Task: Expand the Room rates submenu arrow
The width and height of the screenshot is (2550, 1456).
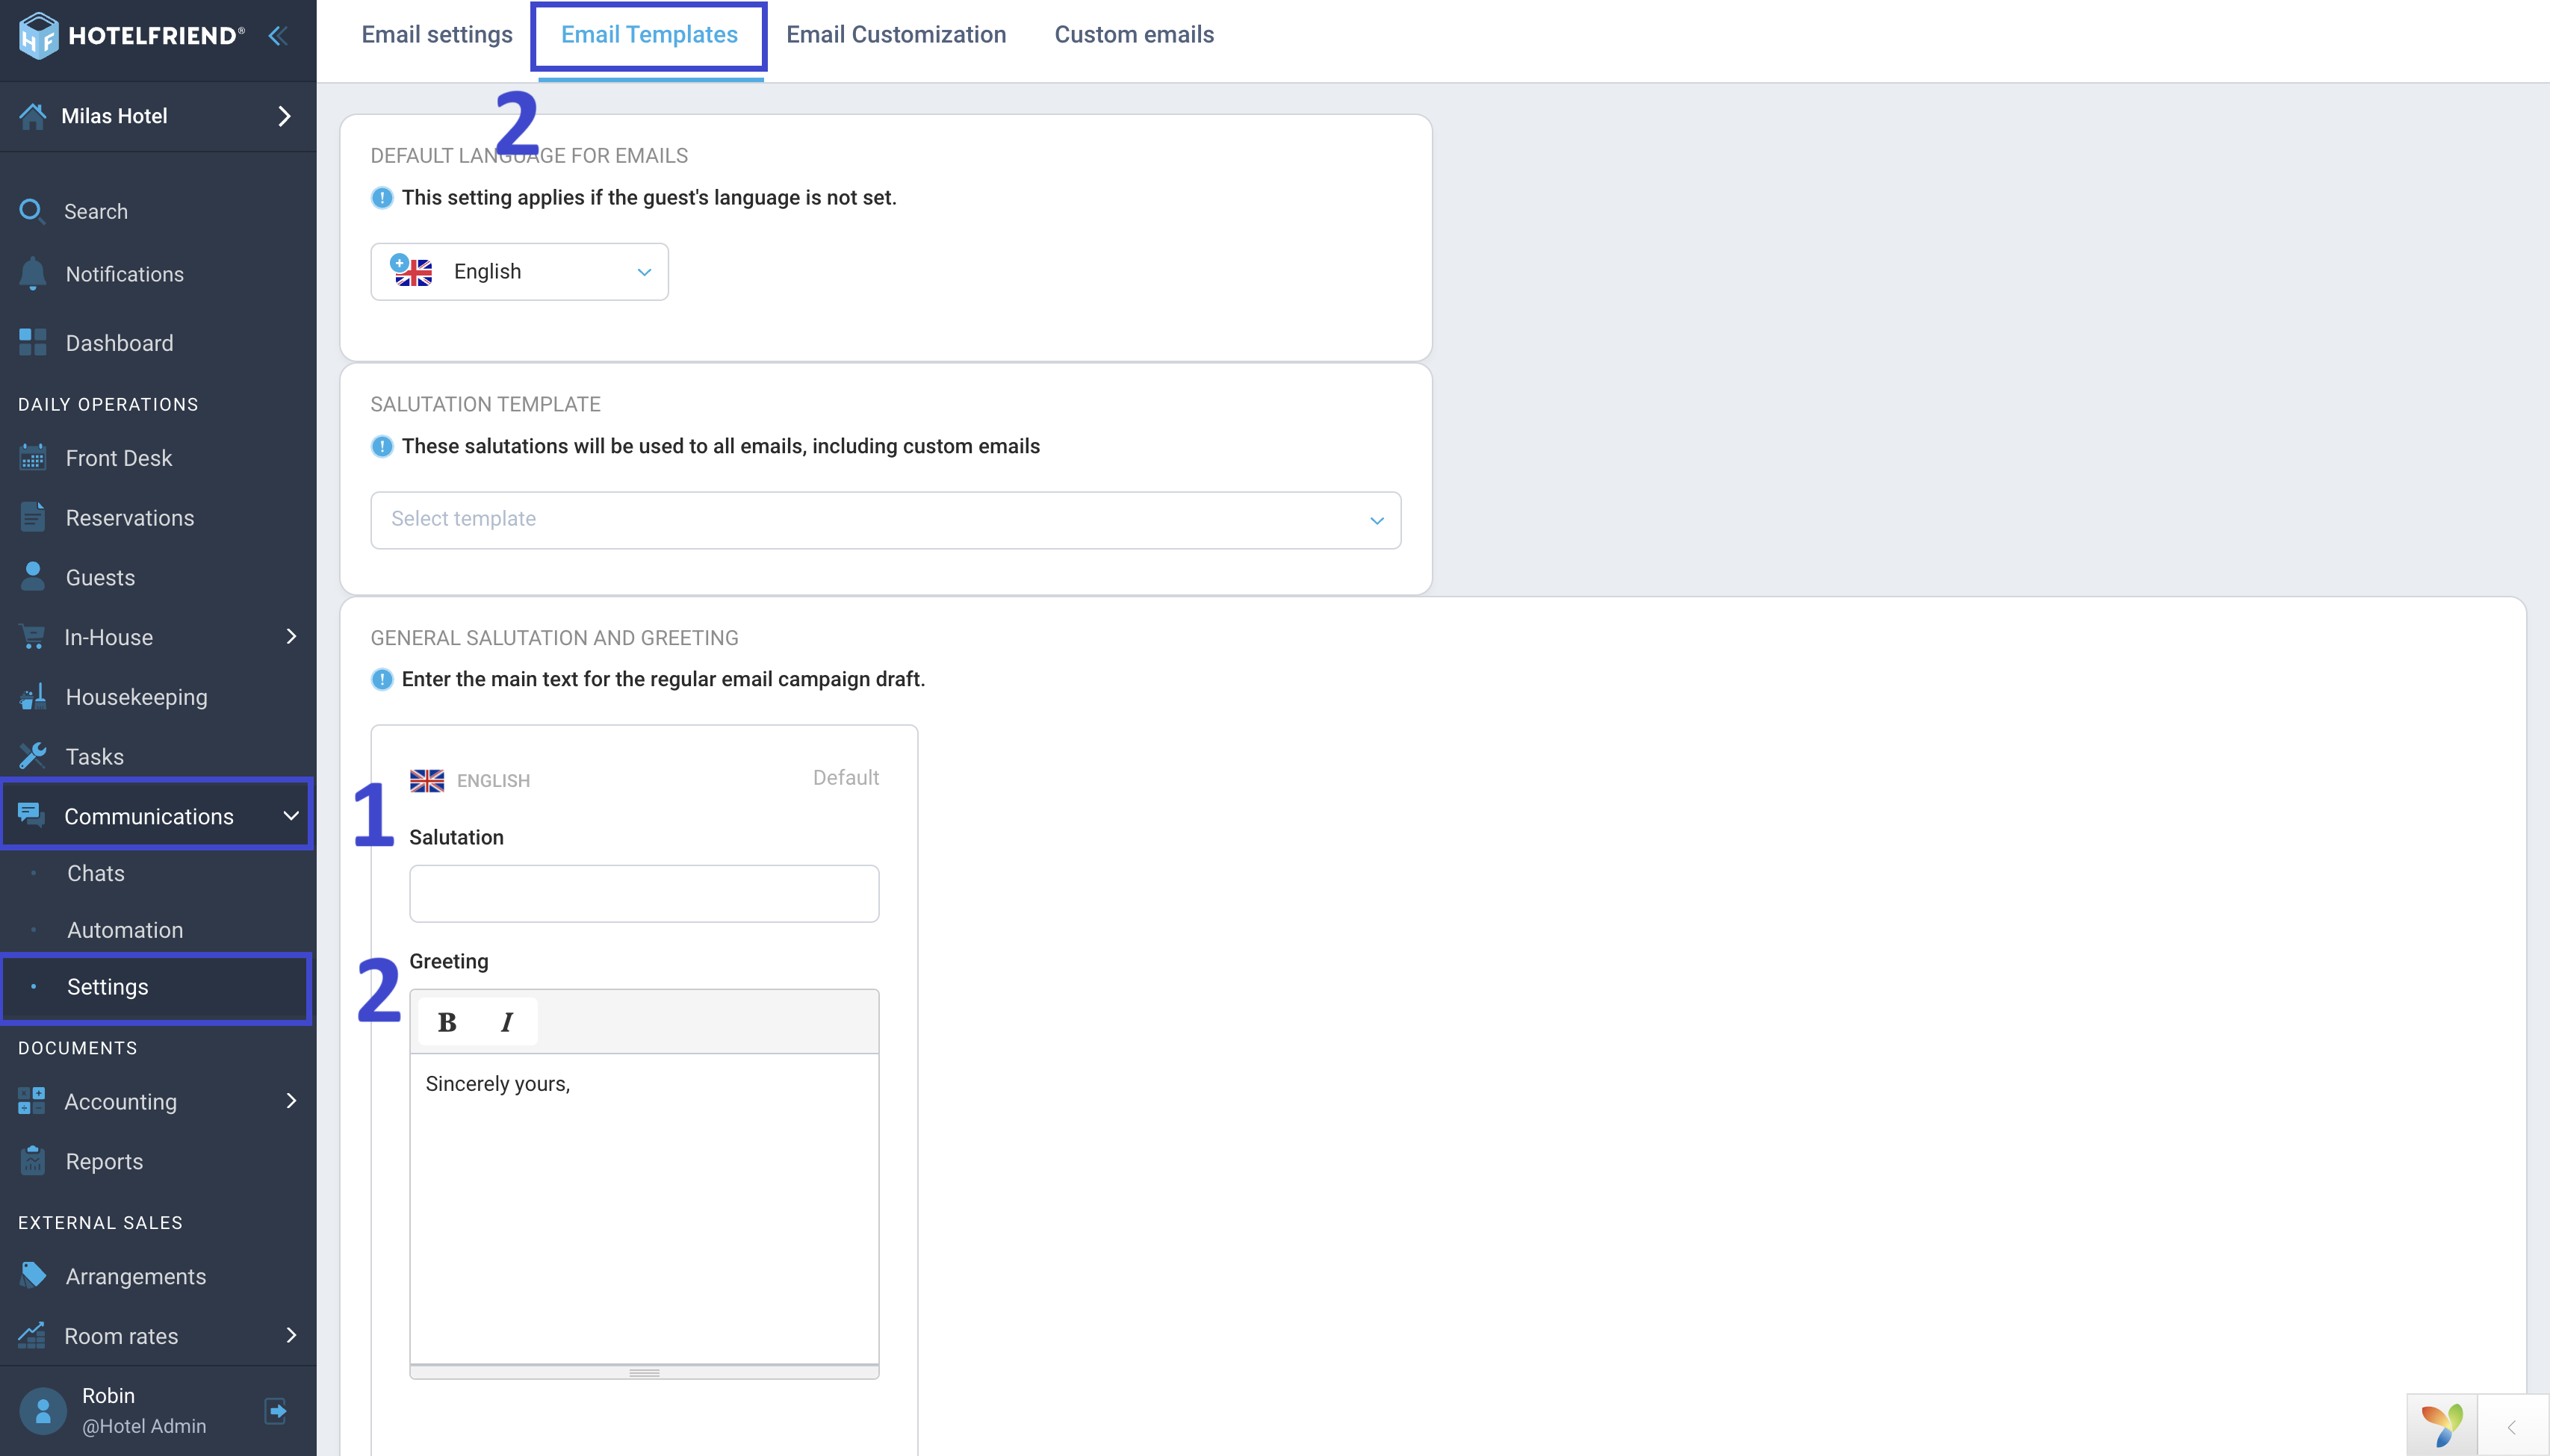Action: [x=291, y=1335]
